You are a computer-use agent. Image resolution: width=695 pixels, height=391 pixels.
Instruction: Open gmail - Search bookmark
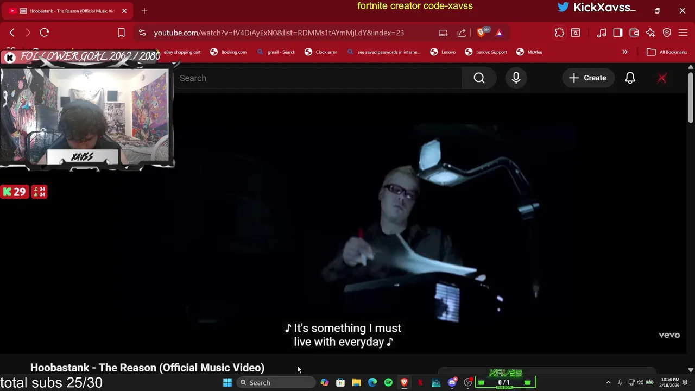point(276,52)
